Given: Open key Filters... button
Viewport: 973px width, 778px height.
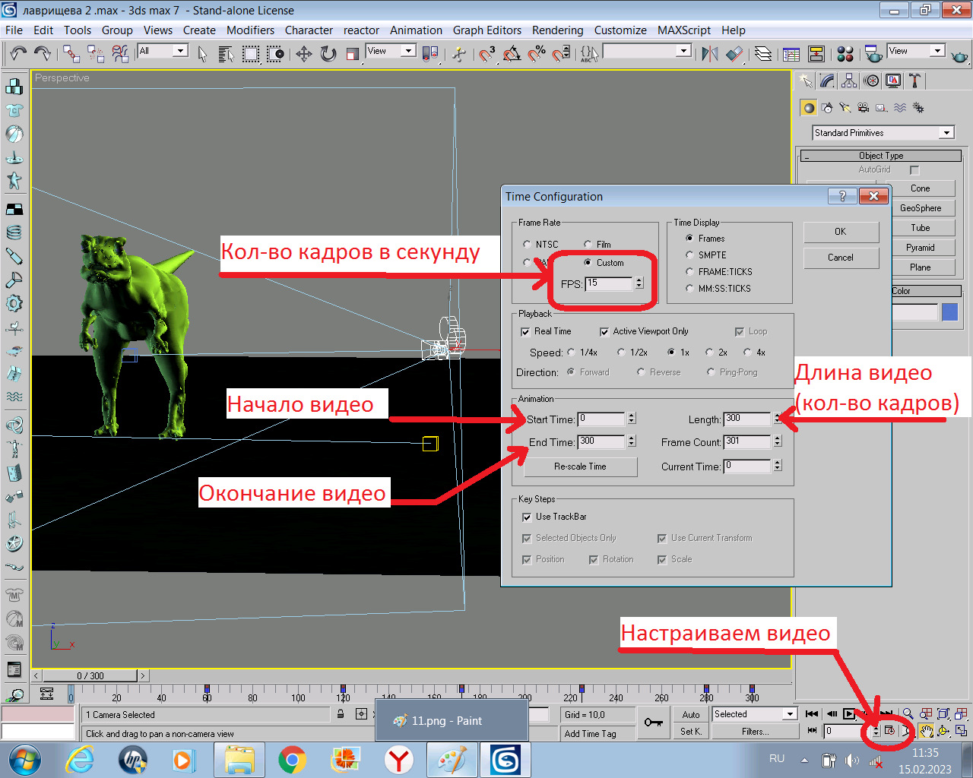Looking at the screenshot, I should 755,732.
